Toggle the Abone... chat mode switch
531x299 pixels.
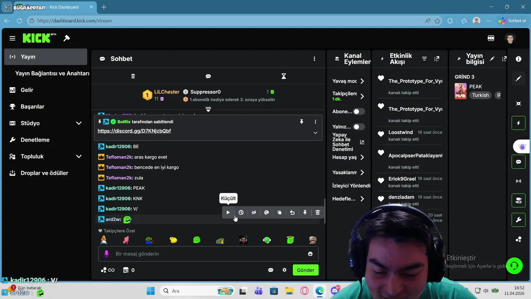(x=359, y=112)
